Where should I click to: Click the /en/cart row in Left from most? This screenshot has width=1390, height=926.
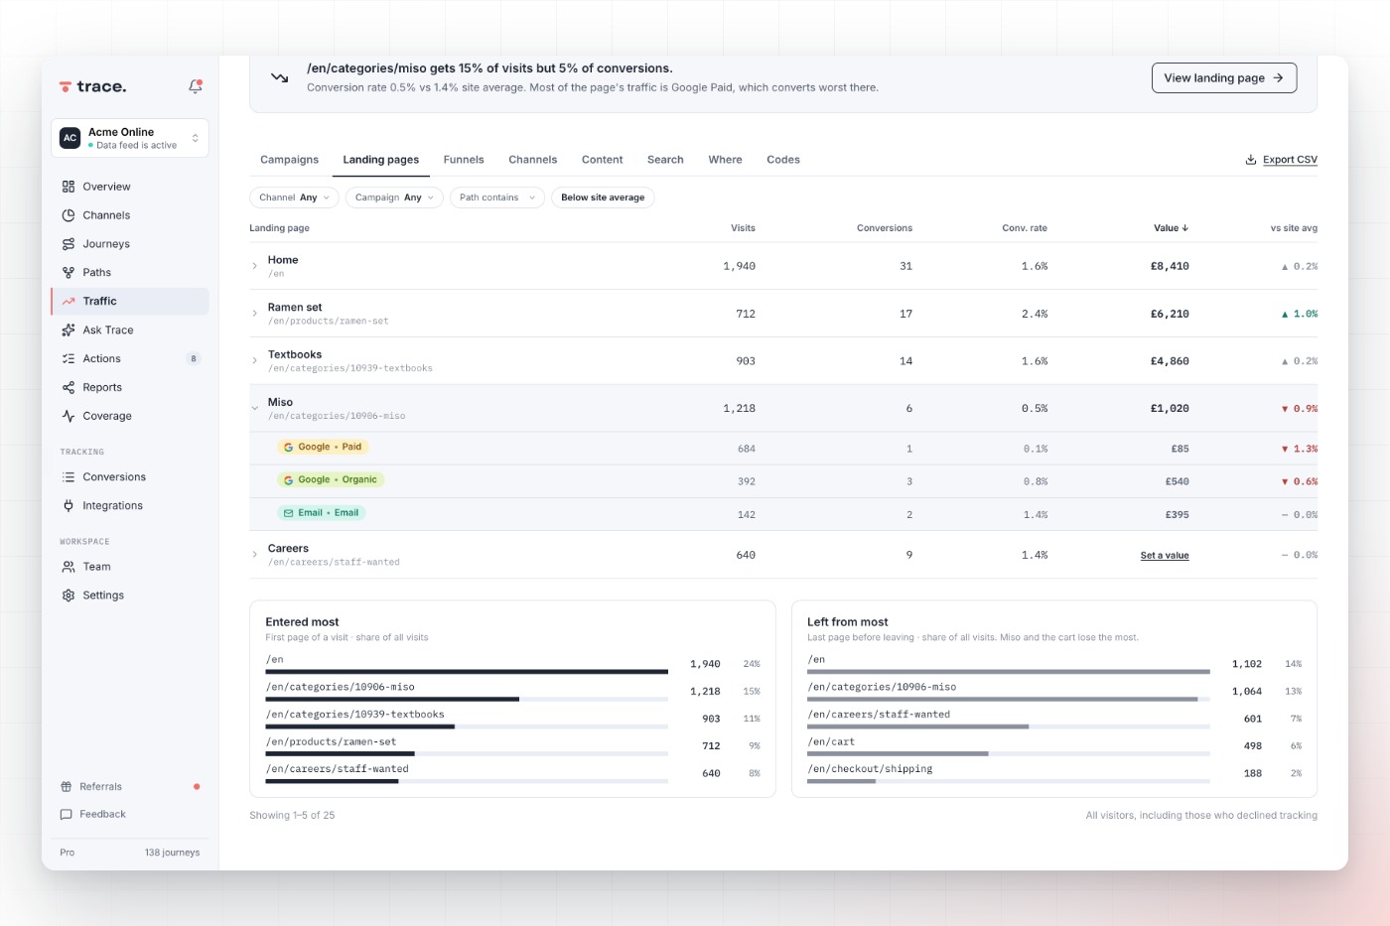[1054, 747]
